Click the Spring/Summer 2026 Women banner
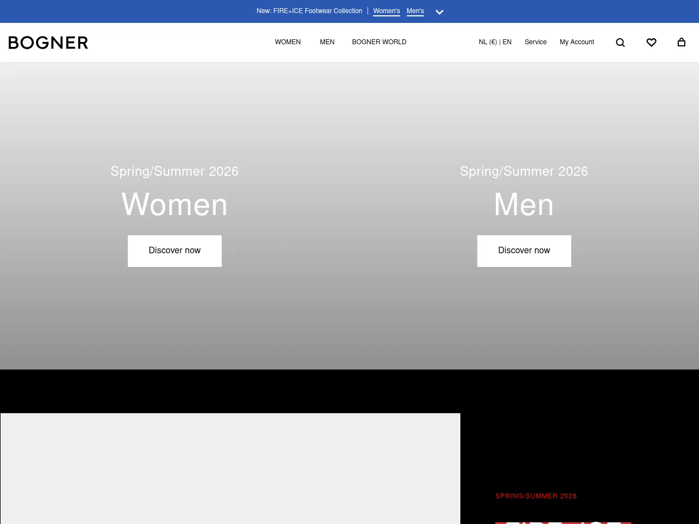The height and width of the screenshot is (524, 699). [x=175, y=205]
